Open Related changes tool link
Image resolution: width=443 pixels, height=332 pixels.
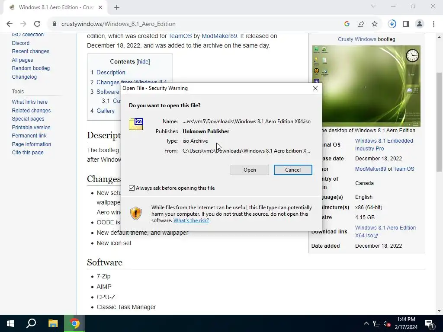[x=31, y=111]
